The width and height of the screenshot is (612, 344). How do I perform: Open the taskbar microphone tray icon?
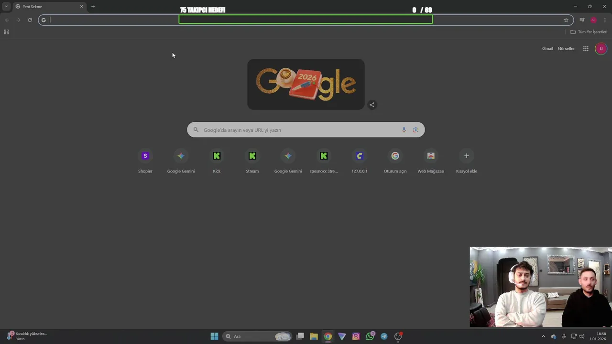[x=564, y=336]
